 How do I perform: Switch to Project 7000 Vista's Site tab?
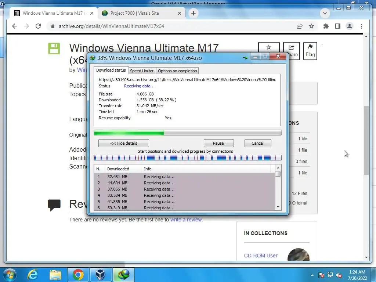click(141, 13)
